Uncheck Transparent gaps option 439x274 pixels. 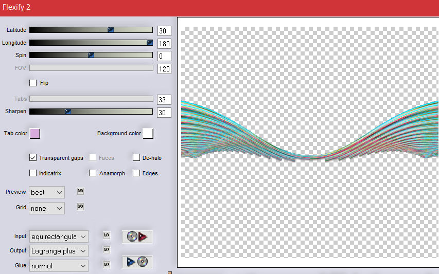pos(33,158)
